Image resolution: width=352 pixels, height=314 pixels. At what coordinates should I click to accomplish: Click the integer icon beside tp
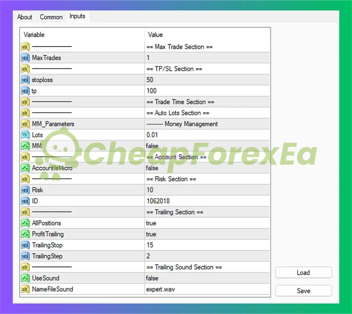tap(25, 91)
